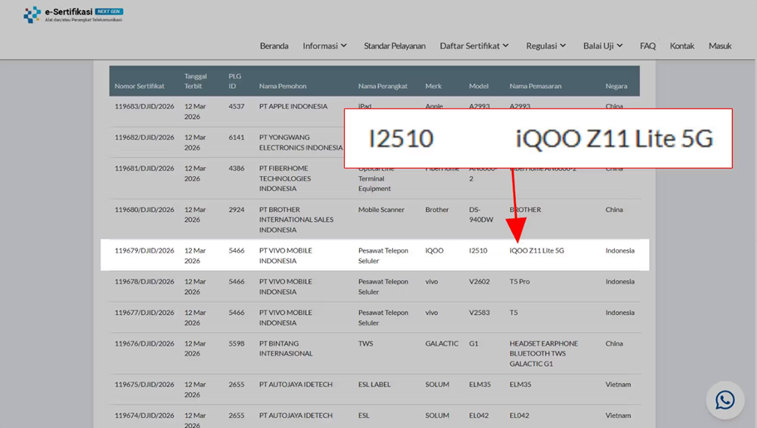The image size is (757, 428).
Task: Select certificate number 119676/DJID/2026
Action: [145, 343]
